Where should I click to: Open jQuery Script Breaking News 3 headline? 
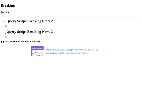(x=29, y=32)
